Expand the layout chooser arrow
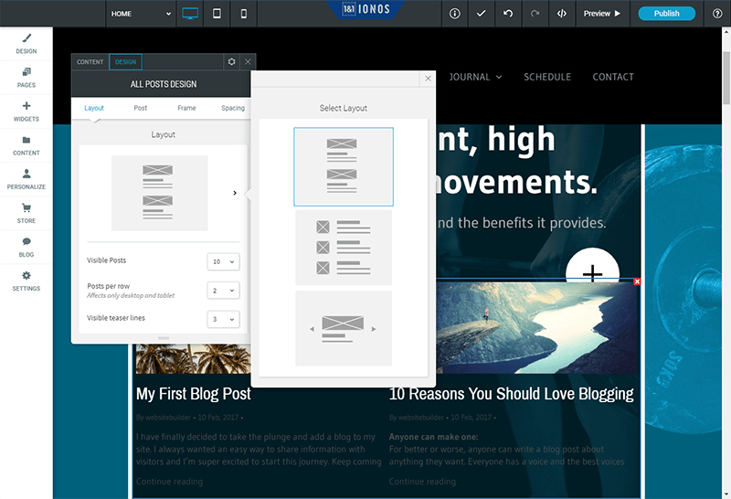 pyautogui.click(x=235, y=193)
